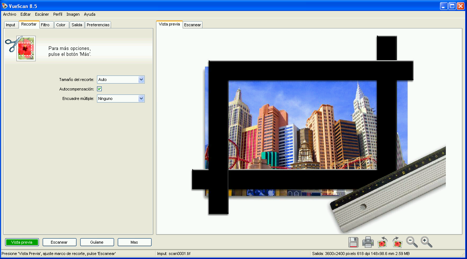The width and height of the screenshot is (467, 259).
Task: Show the Salida tab
Action: pyautogui.click(x=77, y=25)
